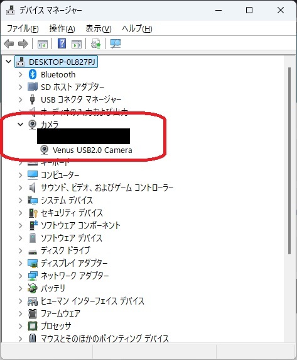This screenshot has width=297, height=360.
Task: Click the Venus USB2.0 Camera device icon
Action: [x=44, y=150]
